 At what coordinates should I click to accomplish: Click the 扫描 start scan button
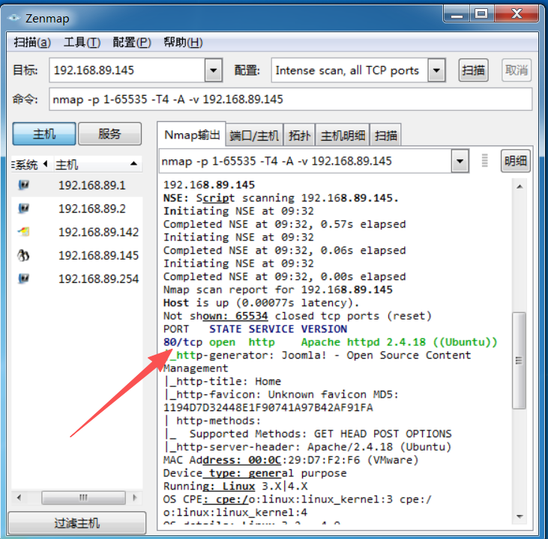(x=473, y=70)
